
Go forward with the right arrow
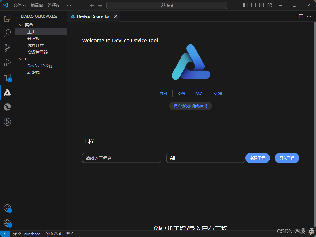coord(100,6)
